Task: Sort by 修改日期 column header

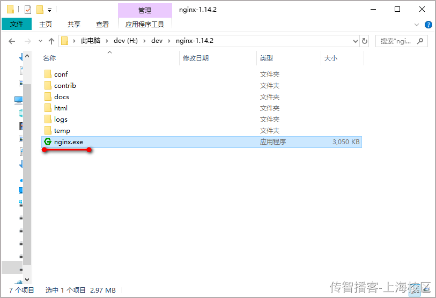Action: tap(196, 58)
